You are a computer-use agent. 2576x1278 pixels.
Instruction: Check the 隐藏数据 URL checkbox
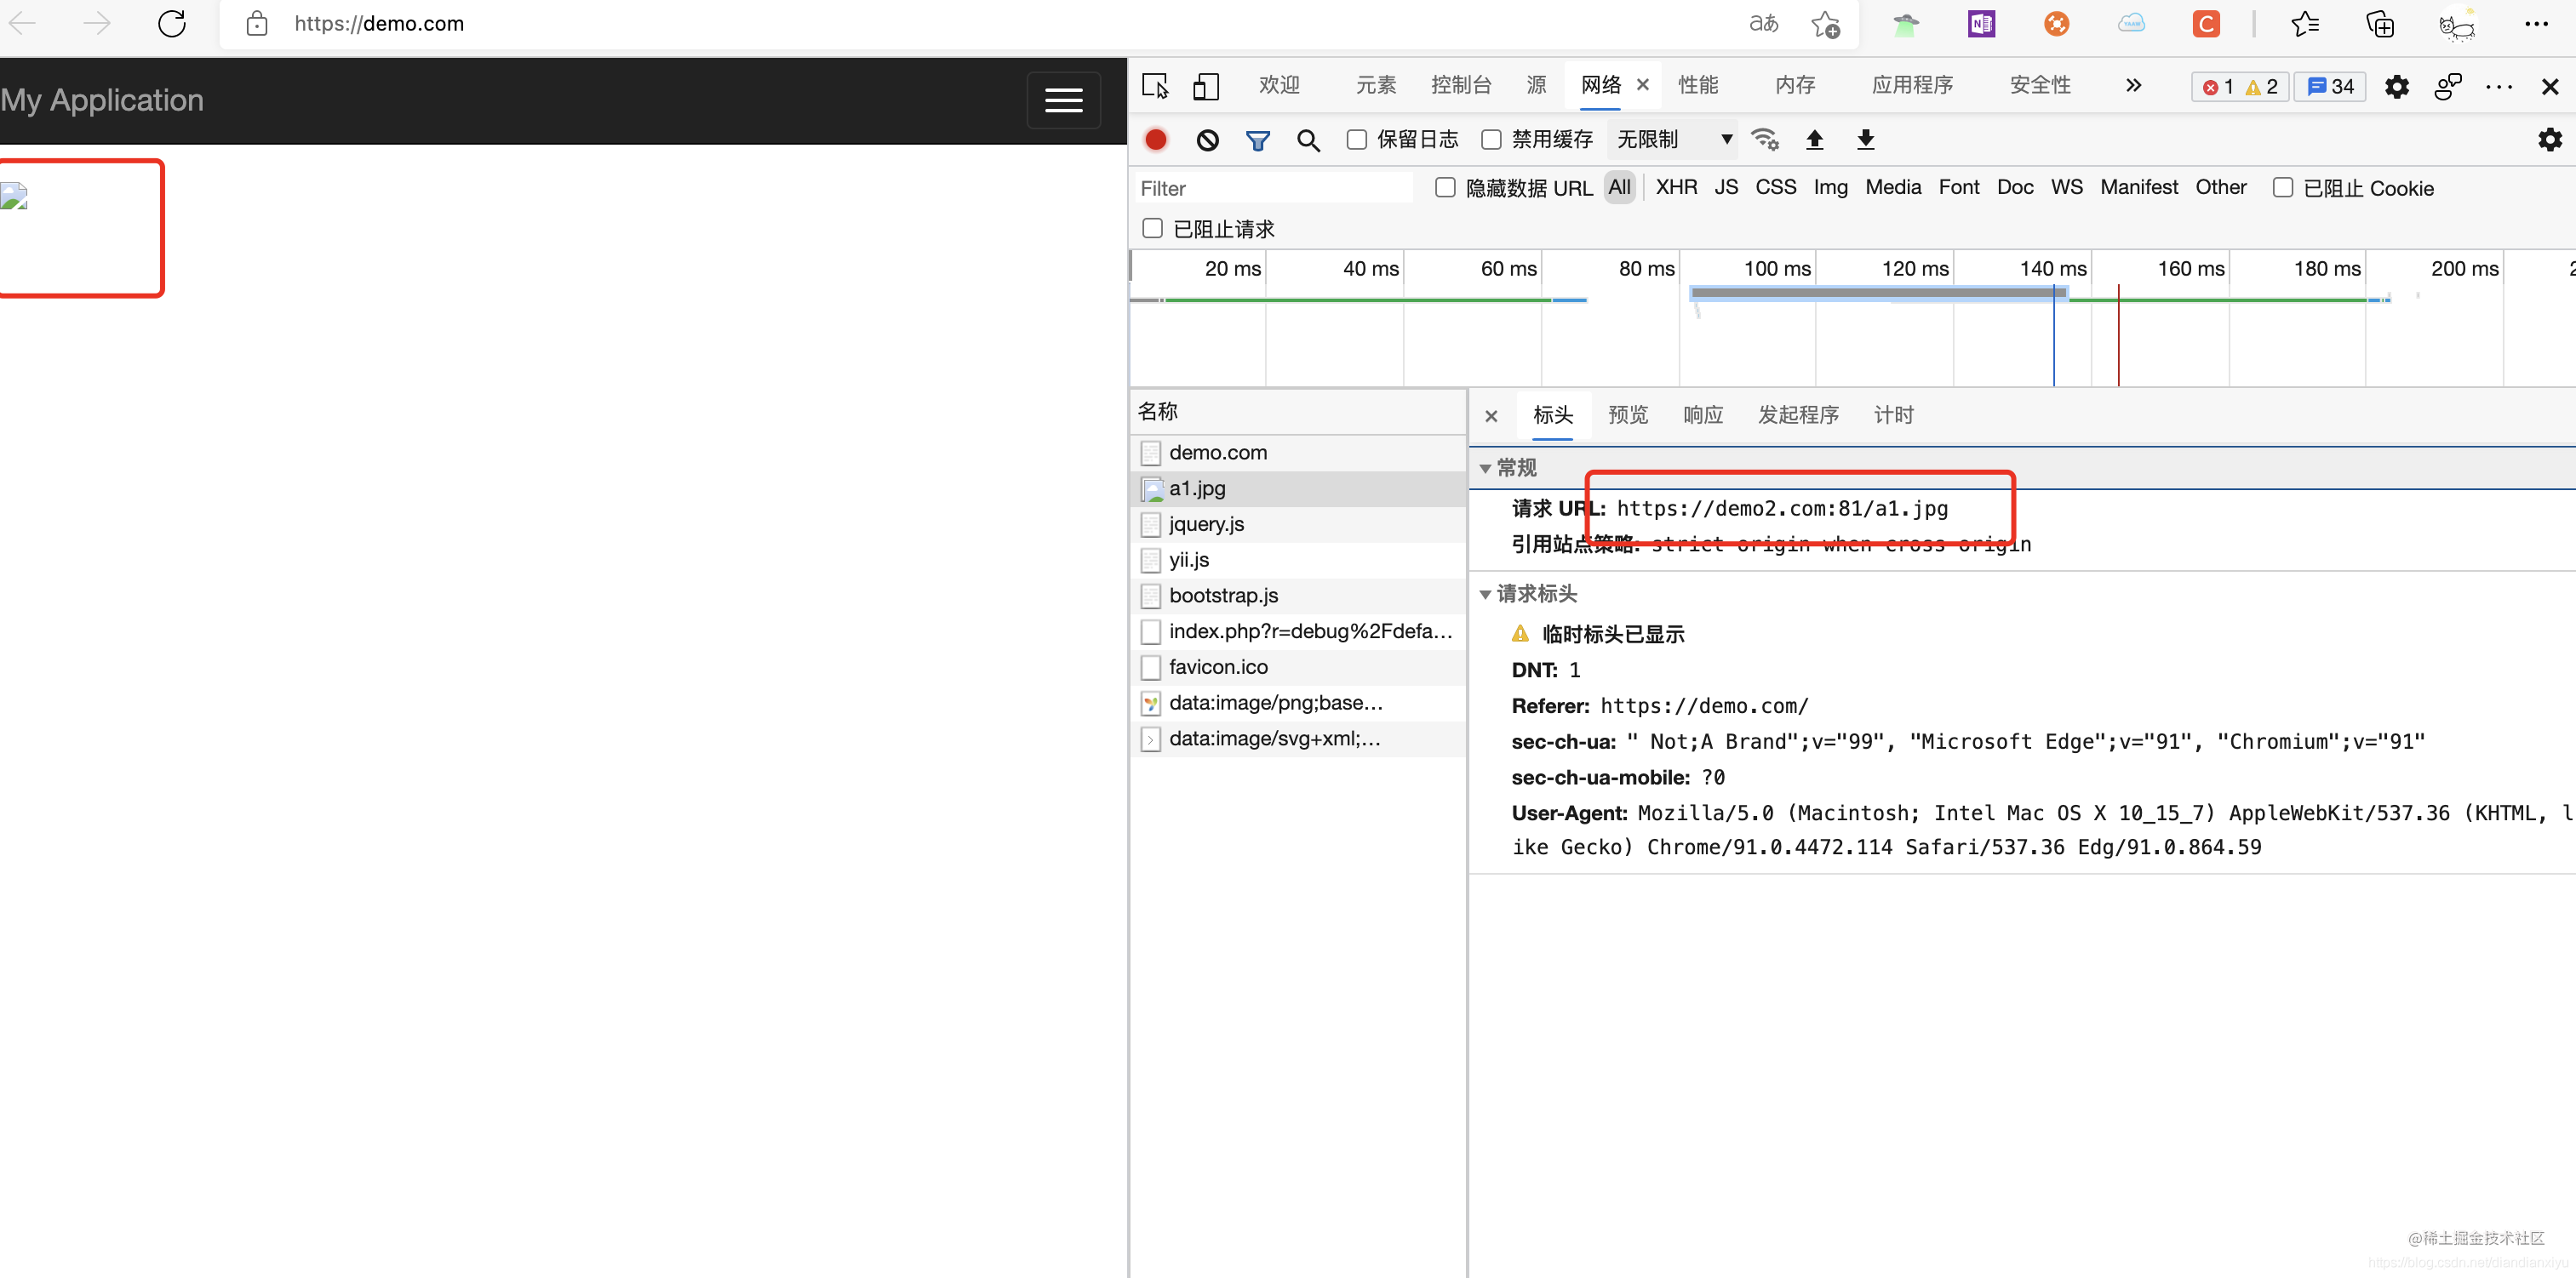pos(1445,188)
